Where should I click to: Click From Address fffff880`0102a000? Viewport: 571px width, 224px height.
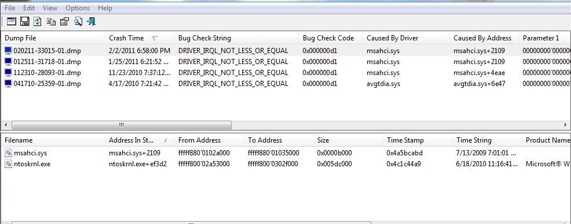pos(204,153)
